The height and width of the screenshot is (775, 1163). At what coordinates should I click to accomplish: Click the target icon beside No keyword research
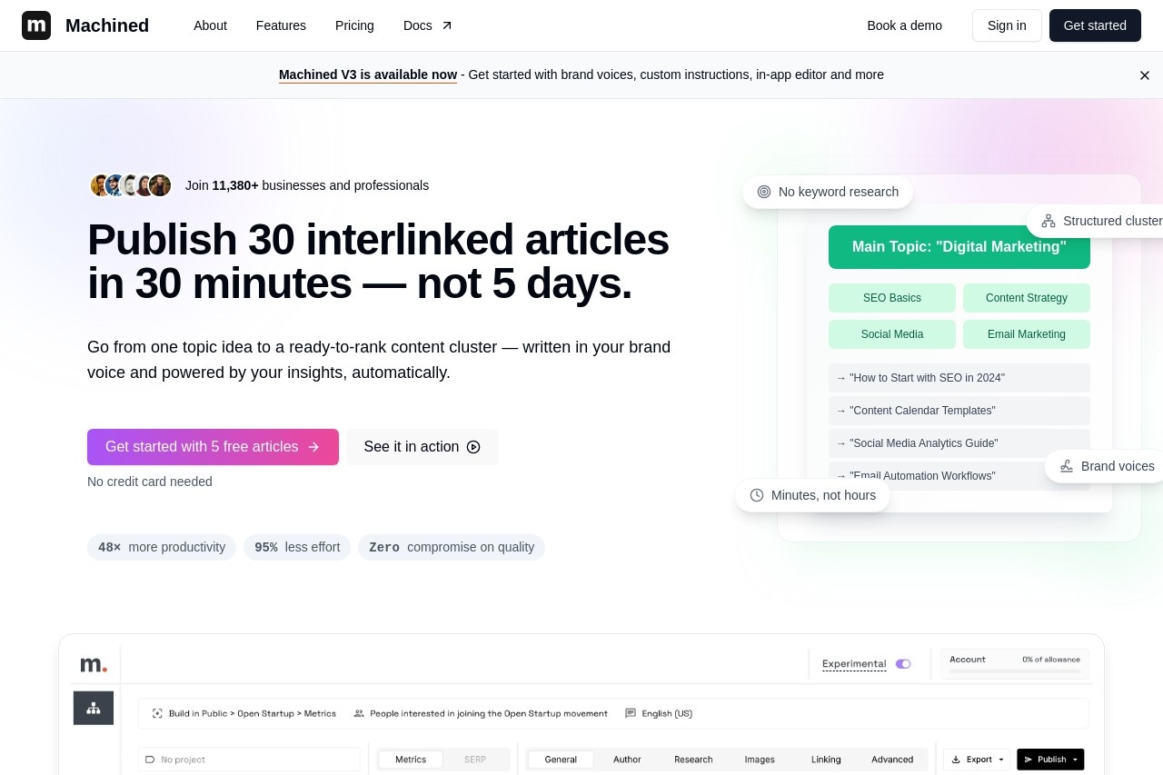(764, 192)
